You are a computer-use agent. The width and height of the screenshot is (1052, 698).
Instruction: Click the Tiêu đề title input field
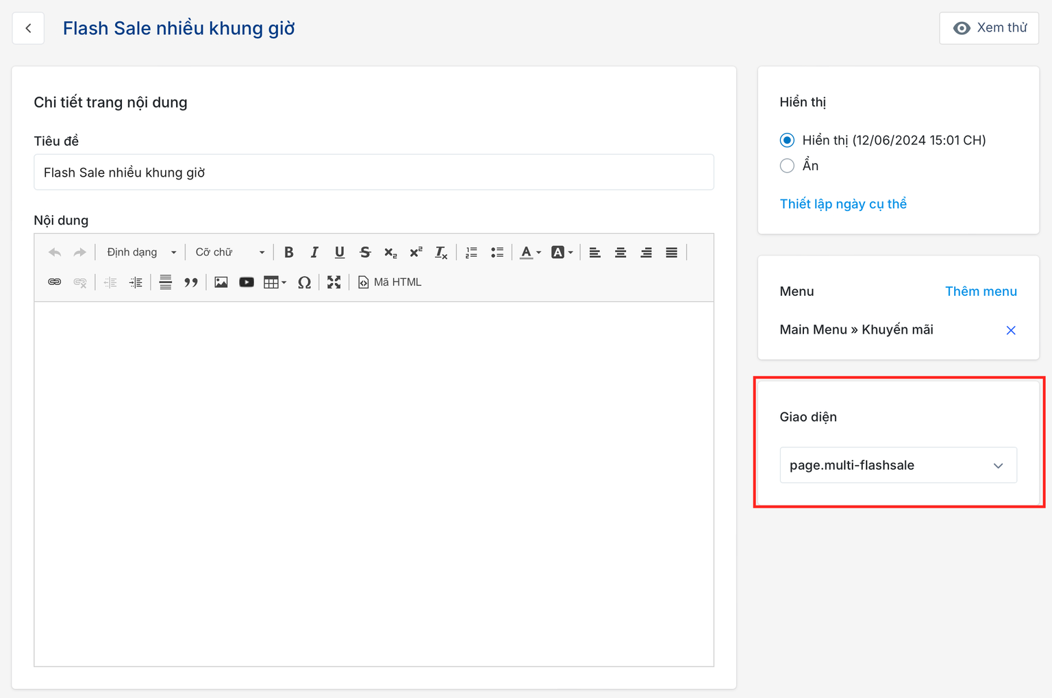pos(373,173)
